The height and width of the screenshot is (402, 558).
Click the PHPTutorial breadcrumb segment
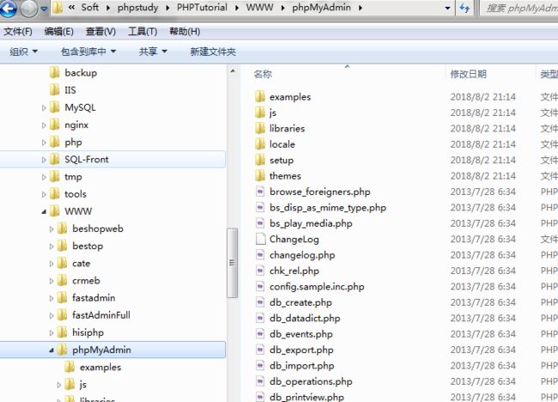click(202, 8)
